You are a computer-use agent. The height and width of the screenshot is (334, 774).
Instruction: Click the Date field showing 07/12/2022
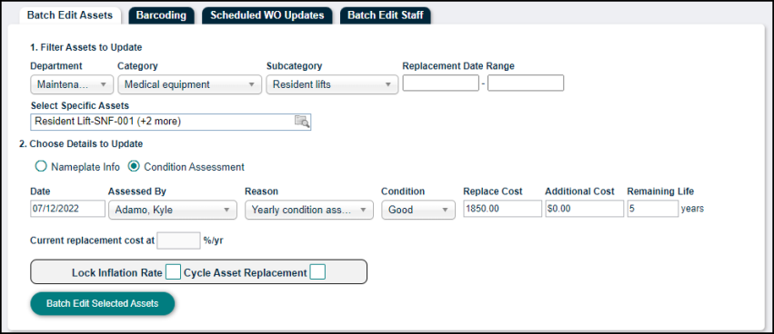point(67,209)
